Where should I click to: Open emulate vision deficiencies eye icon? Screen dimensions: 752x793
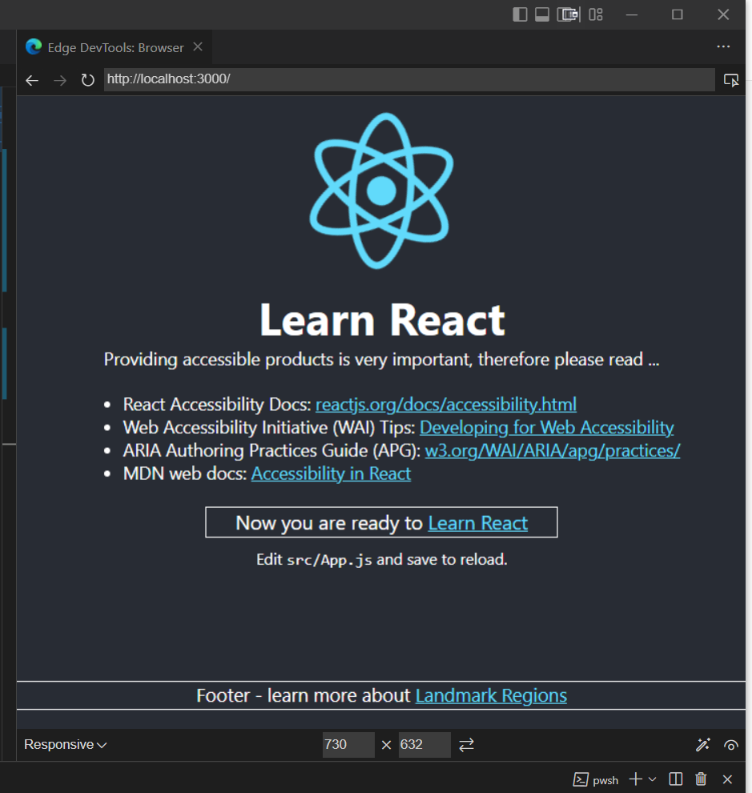coord(730,745)
